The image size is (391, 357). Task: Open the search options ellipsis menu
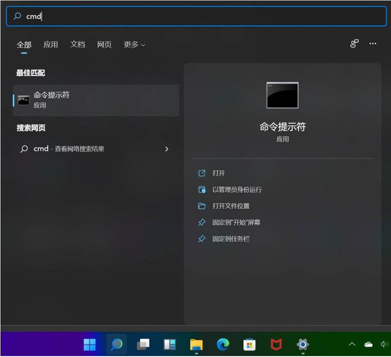(373, 44)
